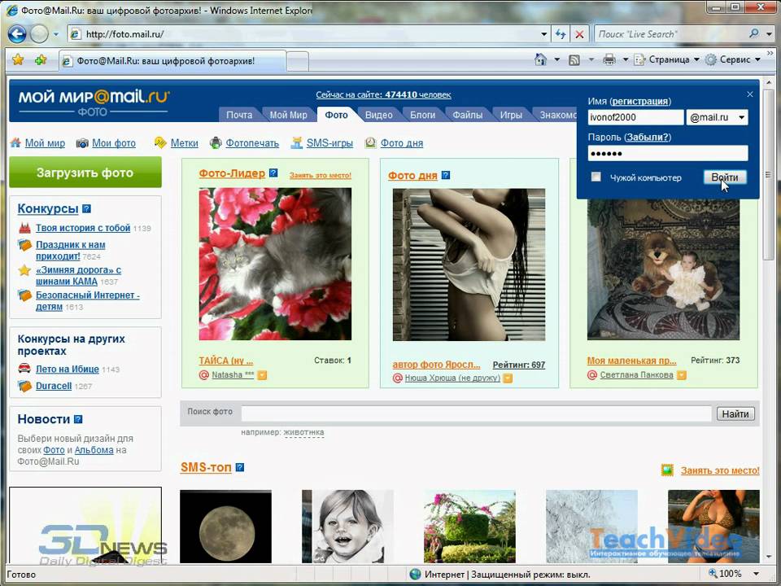Screen dimensions: 781x586
Task: Open the search provider options dropdown
Action: (x=770, y=34)
